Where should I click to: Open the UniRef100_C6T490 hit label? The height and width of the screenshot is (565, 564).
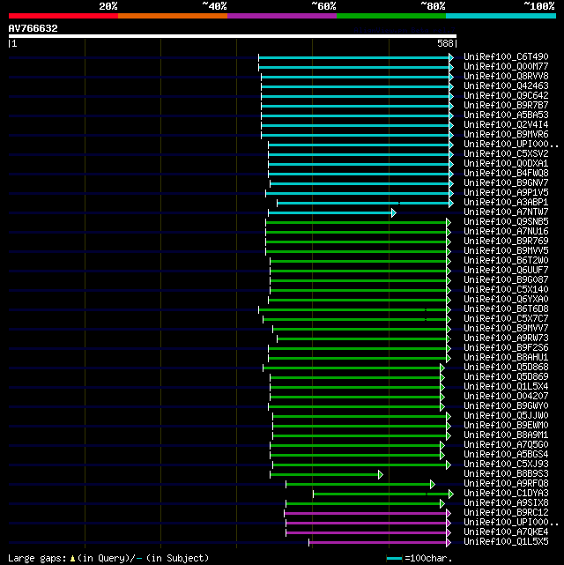(x=506, y=57)
